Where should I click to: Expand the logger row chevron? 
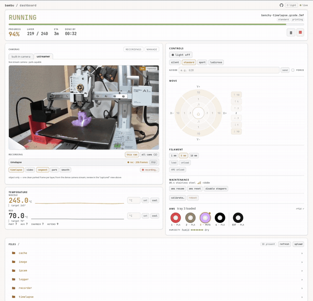click(x=302, y=280)
